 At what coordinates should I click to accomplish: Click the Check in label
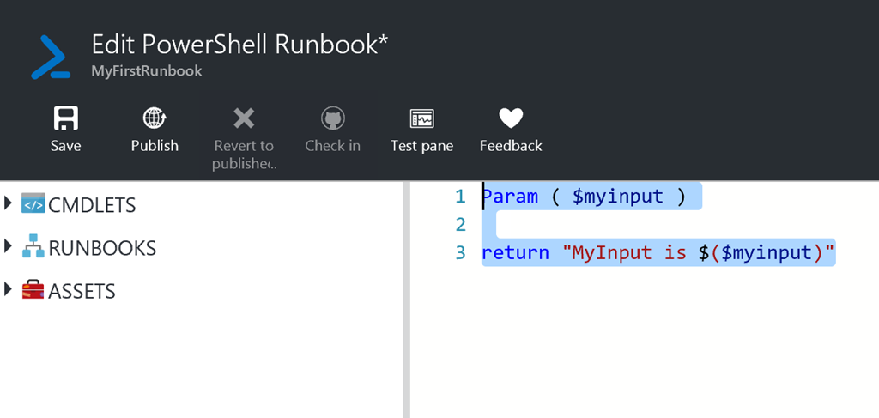pyautogui.click(x=333, y=146)
